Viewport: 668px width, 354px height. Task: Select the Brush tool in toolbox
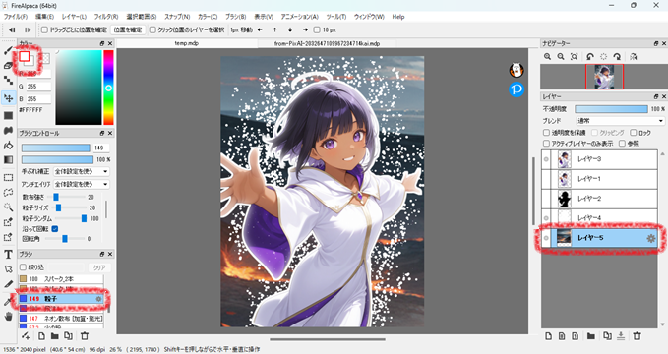point(8,51)
